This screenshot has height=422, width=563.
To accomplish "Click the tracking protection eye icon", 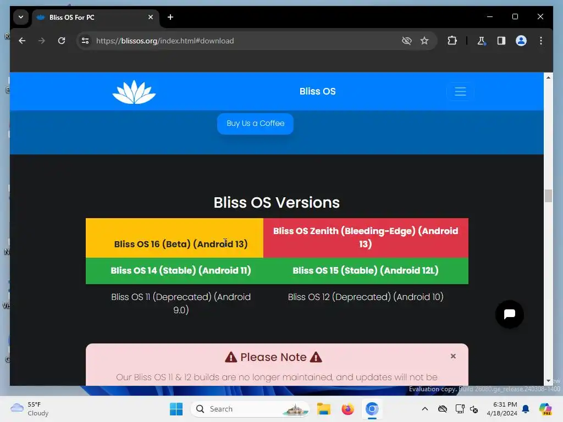I will click(x=406, y=41).
